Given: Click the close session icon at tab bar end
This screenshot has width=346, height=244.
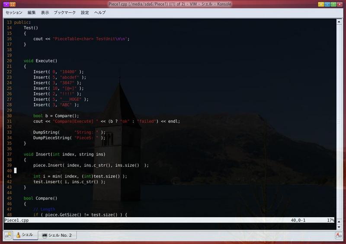Looking at the screenshot, I should point(339,235).
